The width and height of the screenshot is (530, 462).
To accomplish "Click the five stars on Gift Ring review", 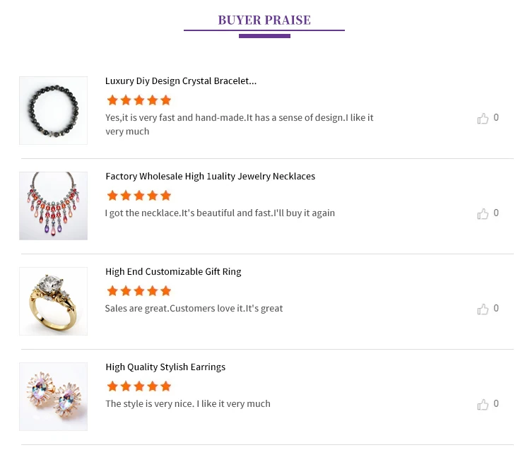I will click(x=139, y=291).
